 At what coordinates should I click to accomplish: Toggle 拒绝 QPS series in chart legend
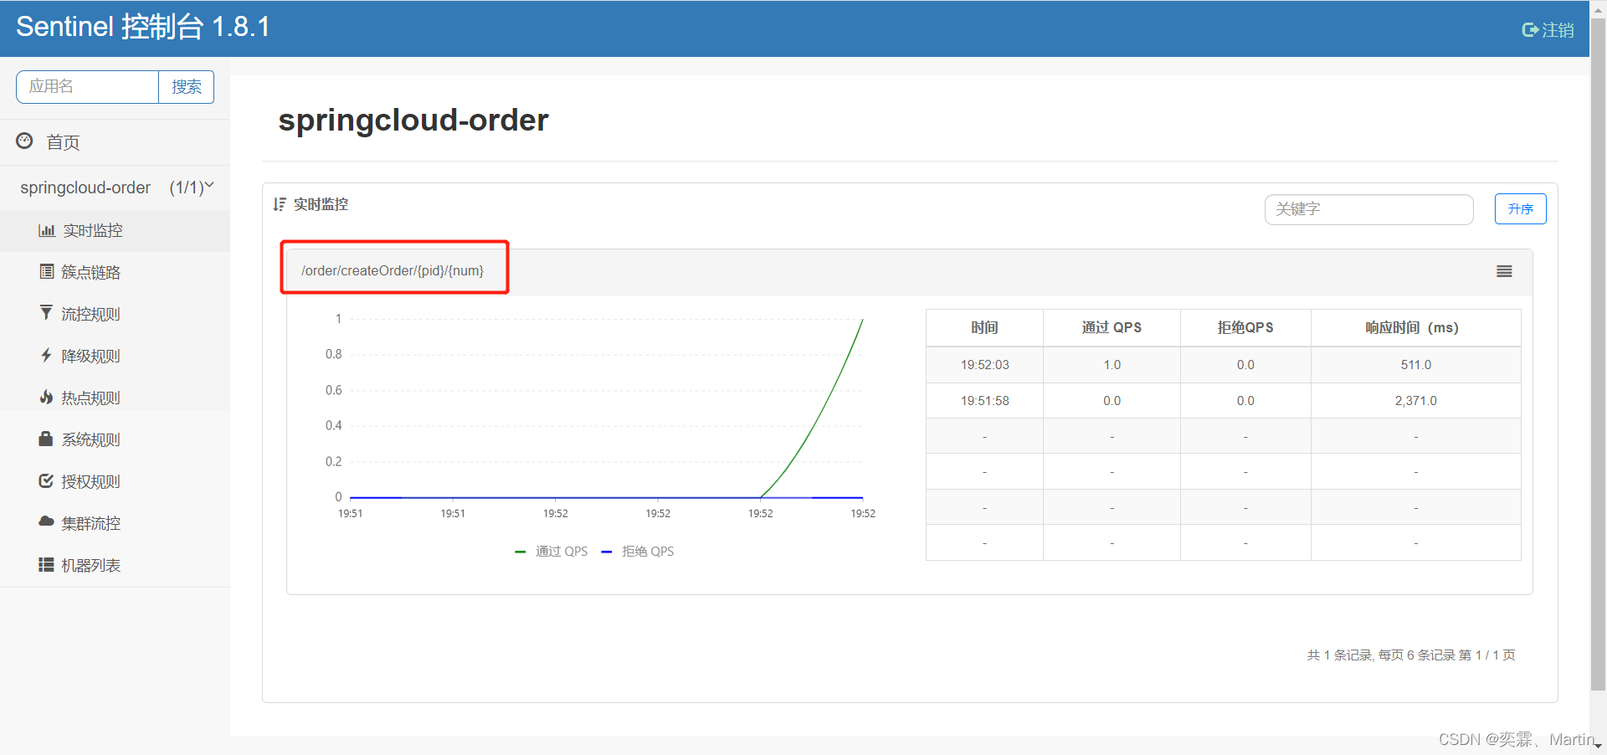639,552
